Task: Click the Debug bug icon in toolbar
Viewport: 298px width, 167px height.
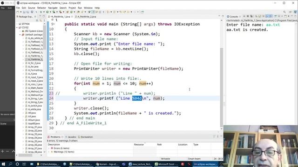Action: point(41,12)
